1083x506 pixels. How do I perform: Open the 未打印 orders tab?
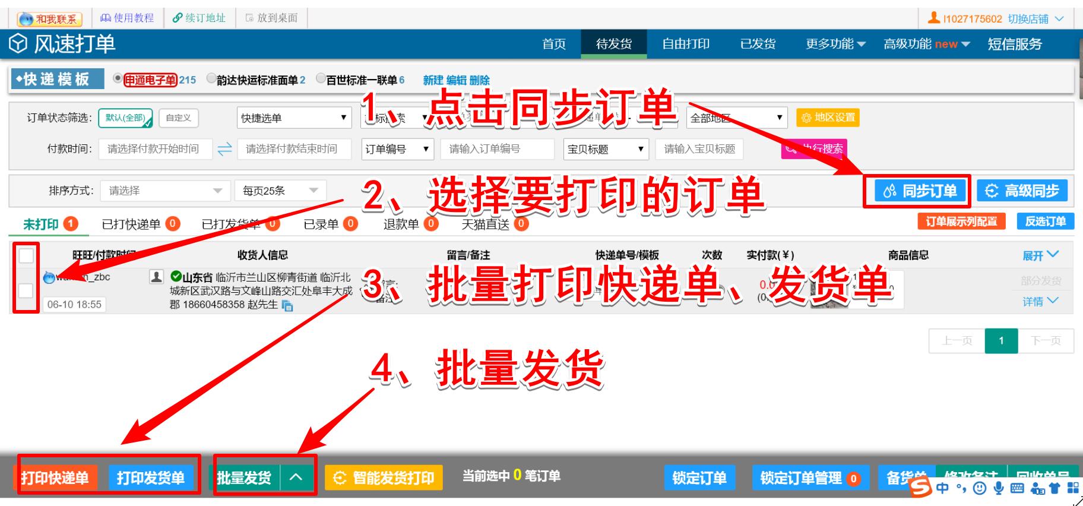[x=50, y=224]
